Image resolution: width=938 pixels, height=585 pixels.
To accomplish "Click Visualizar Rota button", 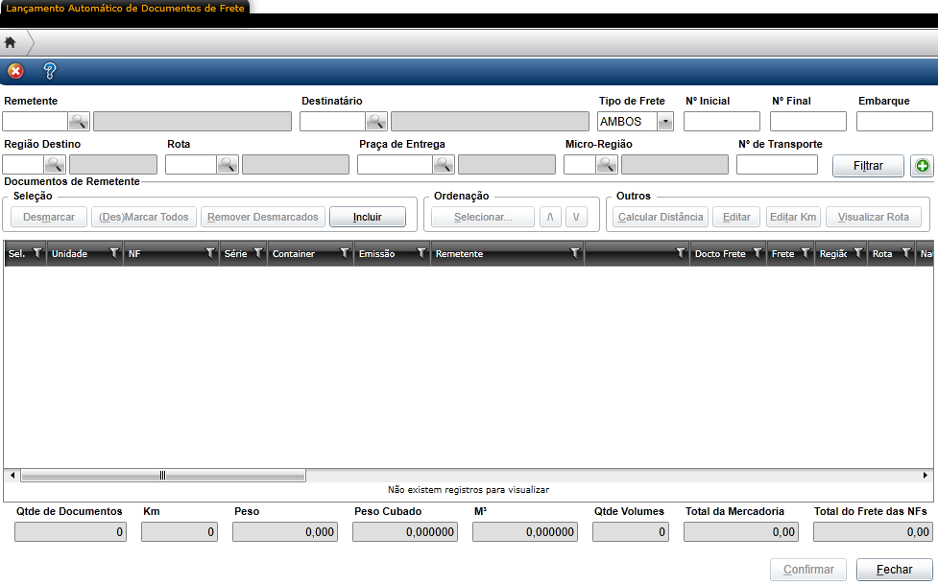I will coord(874,217).
